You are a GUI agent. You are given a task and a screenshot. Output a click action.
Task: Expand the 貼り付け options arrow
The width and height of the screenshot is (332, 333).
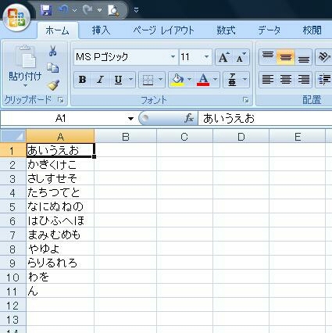tap(25, 85)
